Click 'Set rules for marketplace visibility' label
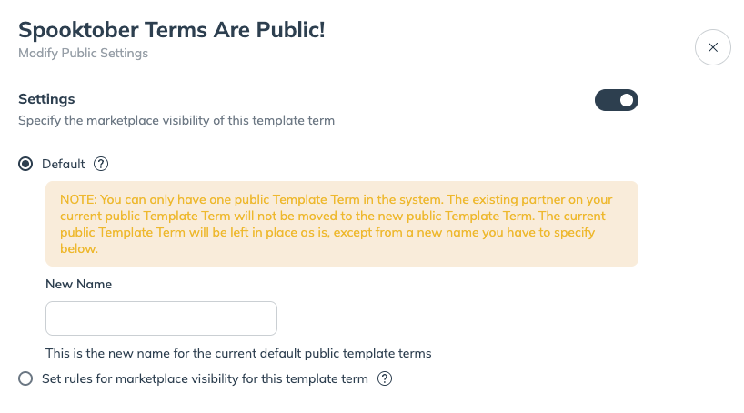This screenshot has width=744, height=413. [205, 378]
